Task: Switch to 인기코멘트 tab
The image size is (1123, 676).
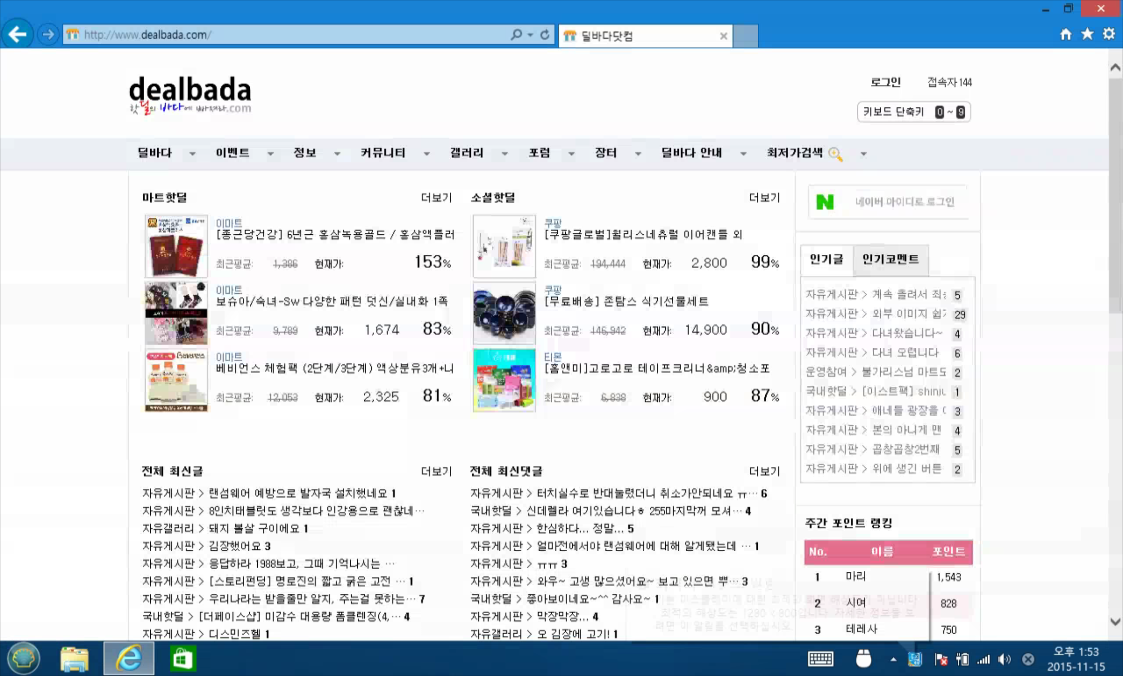Action: pyautogui.click(x=890, y=259)
